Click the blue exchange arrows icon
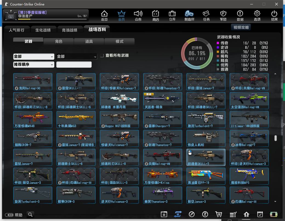Viewport: 285px width, 221px height. click(x=178, y=214)
